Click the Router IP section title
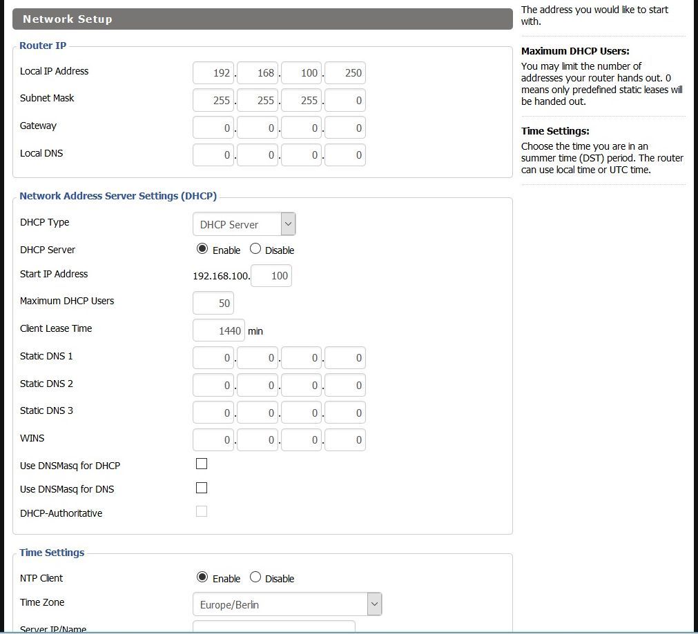The width and height of the screenshot is (698, 634). [x=43, y=46]
